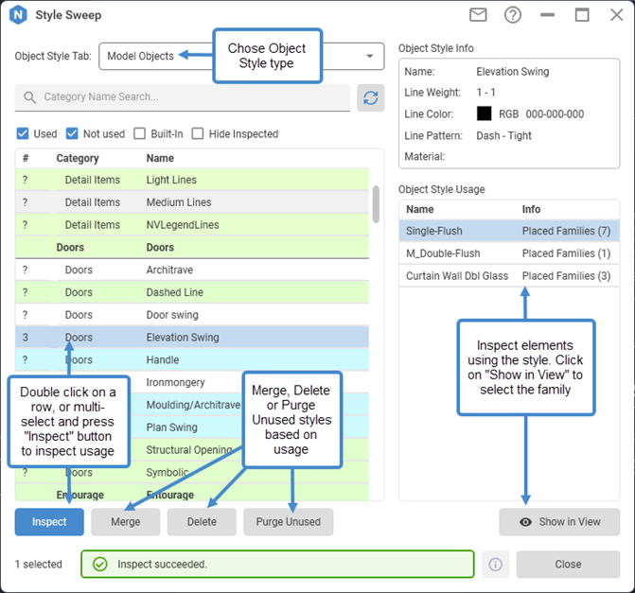Click the '1 selected' status text
The image size is (635, 593).
tap(39, 564)
